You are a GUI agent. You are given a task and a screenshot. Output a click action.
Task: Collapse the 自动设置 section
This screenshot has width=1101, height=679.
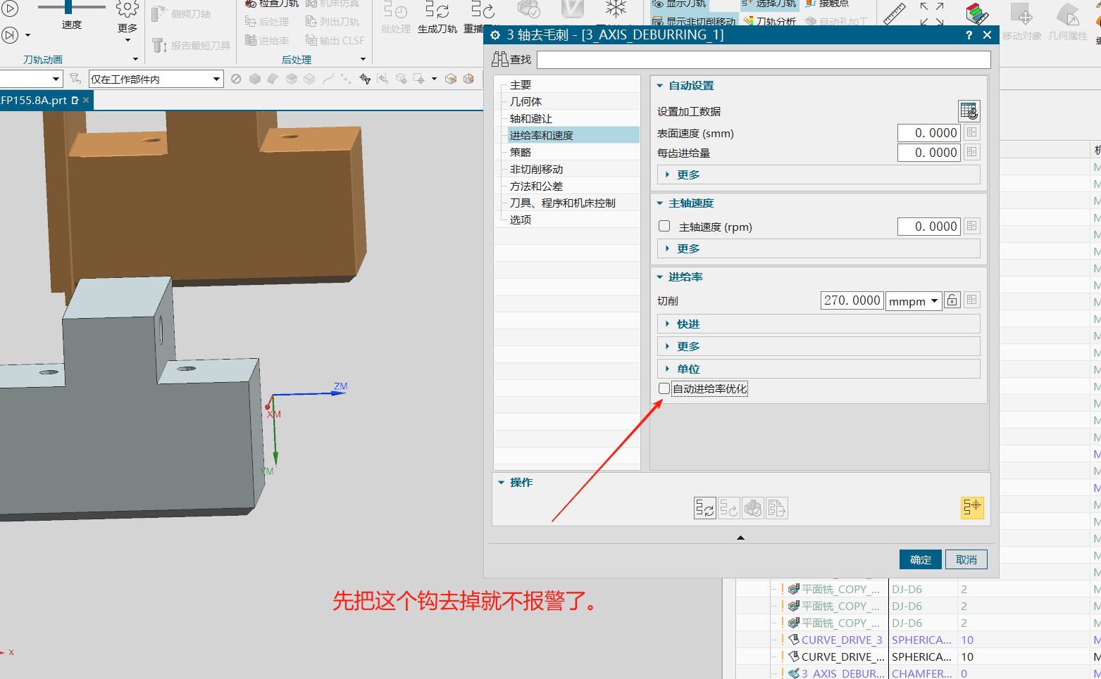(x=660, y=86)
